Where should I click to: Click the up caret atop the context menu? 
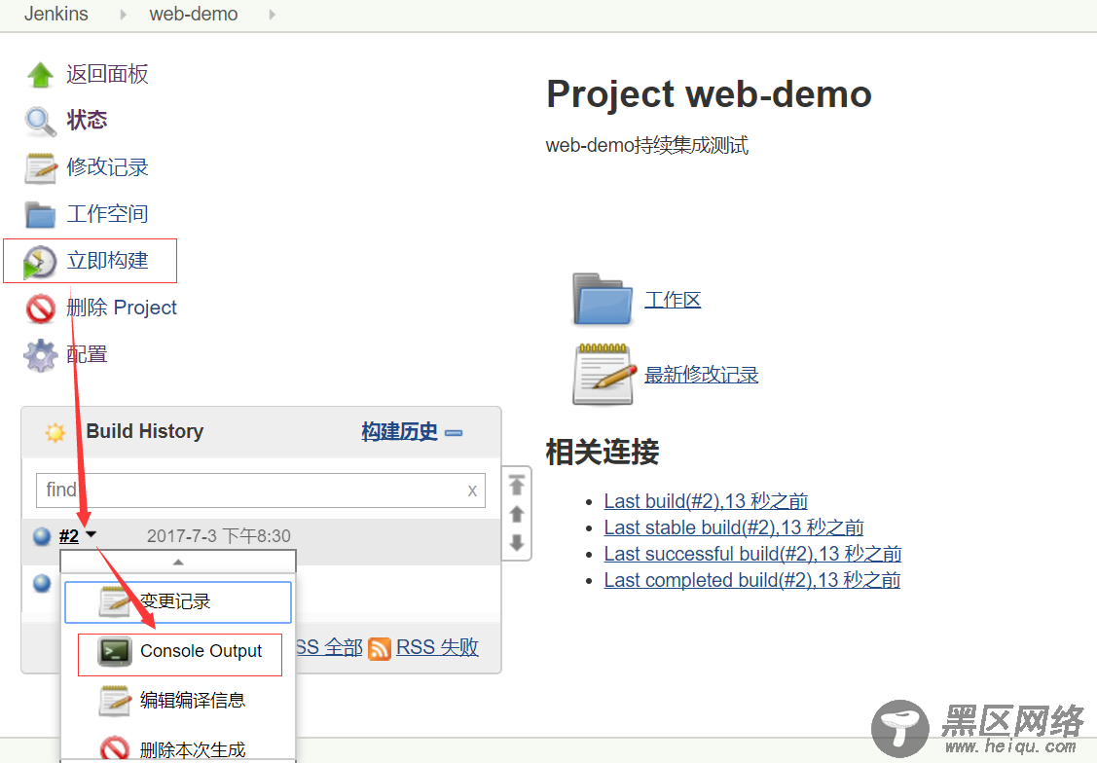[178, 562]
